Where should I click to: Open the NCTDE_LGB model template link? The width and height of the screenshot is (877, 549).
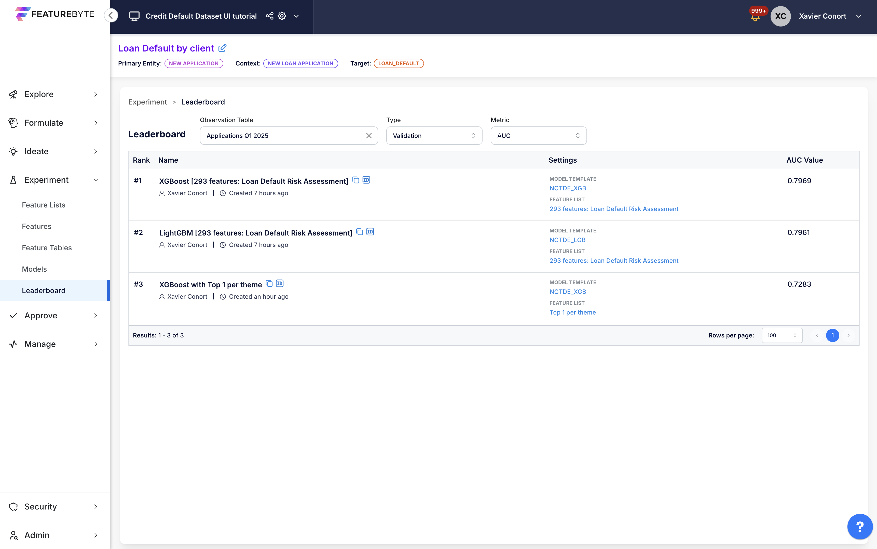click(567, 240)
